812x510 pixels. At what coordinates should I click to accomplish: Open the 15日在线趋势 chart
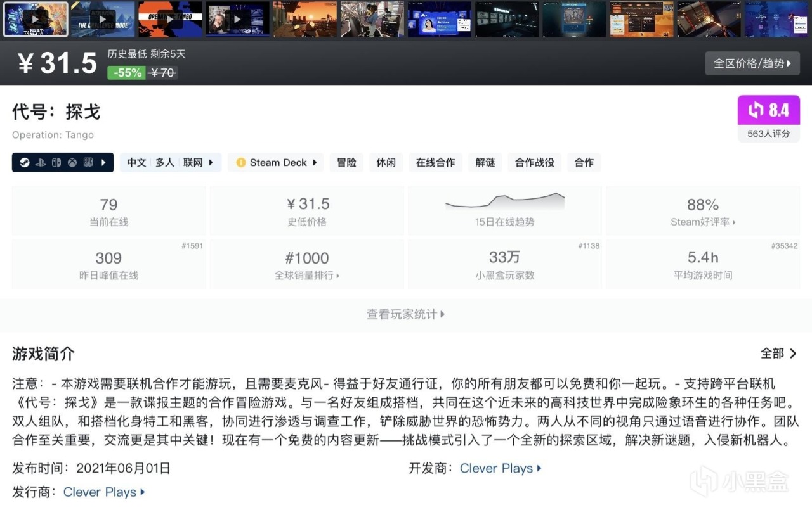pos(504,212)
